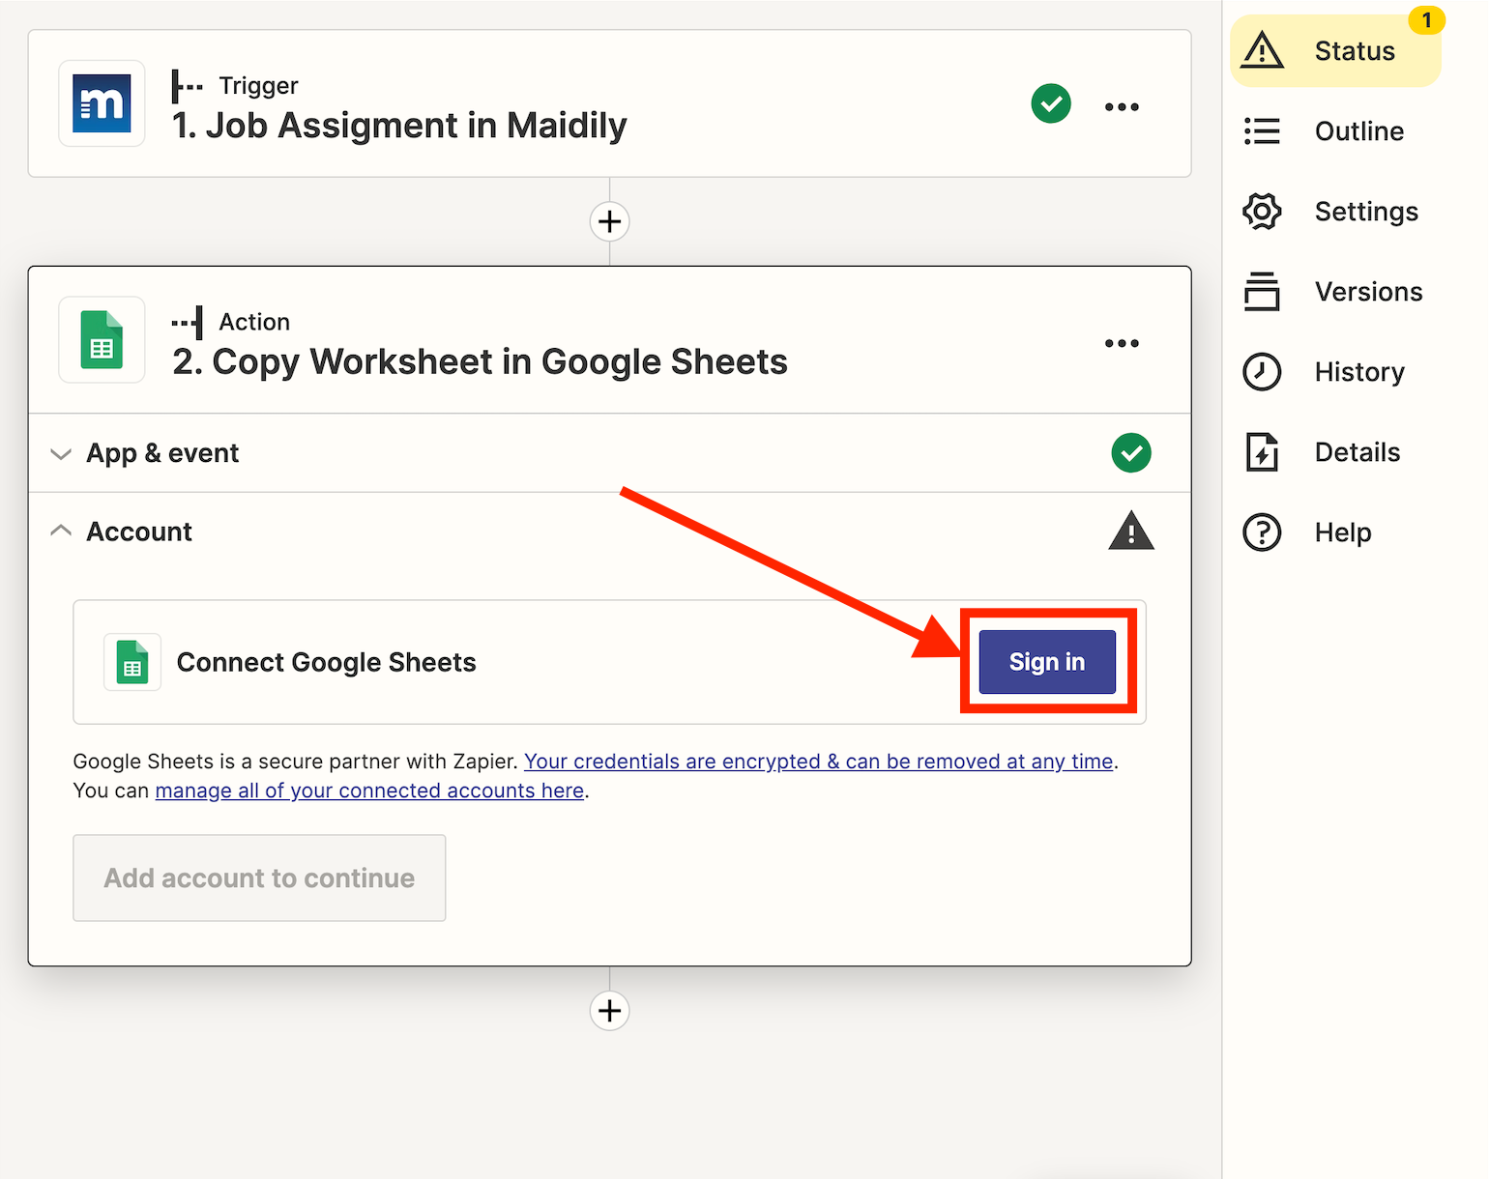Sign in to connect Google Sheets
This screenshot has height=1179, width=1489.
coord(1047,662)
